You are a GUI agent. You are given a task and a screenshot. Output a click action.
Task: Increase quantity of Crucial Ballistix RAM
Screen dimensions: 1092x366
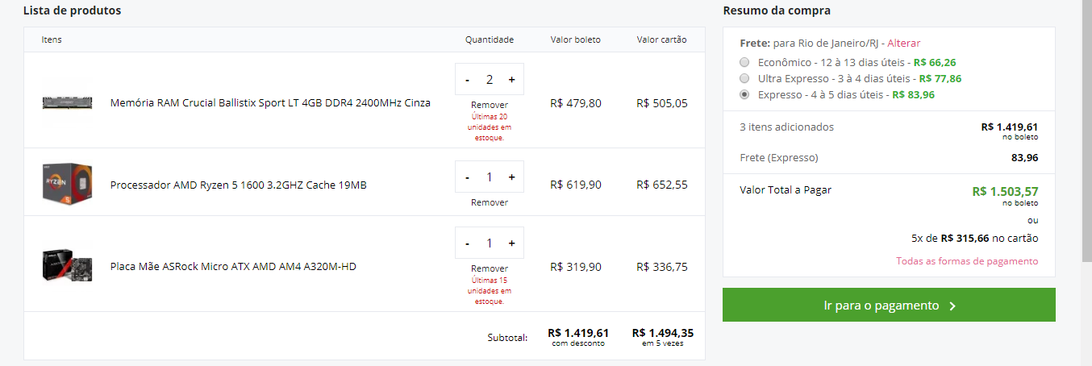point(511,80)
